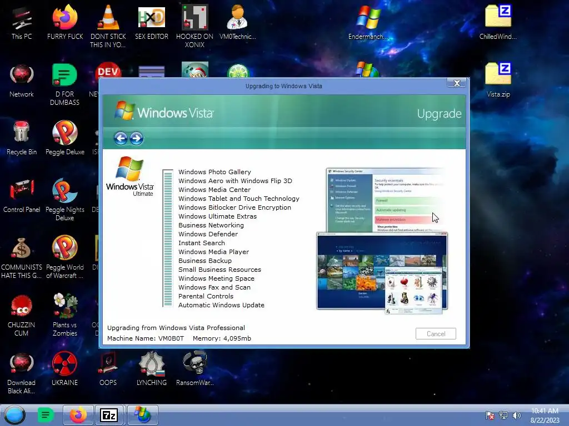Click the forward arrow in the Upgrade window
The width and height of the screenshot is (569, 426).
[137, 138]
